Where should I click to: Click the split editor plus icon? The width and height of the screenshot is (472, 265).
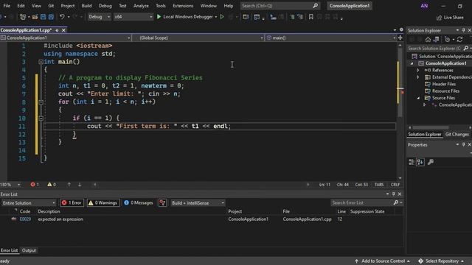400,38
